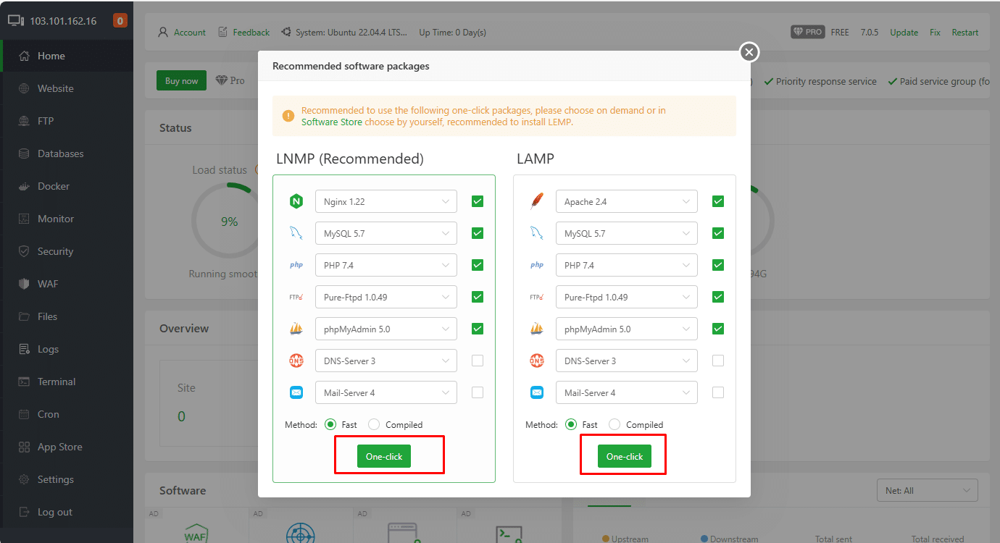This screenshot has height=543, width=1000.
Task: Click the Site count value 0
Action: coord(181,416)
